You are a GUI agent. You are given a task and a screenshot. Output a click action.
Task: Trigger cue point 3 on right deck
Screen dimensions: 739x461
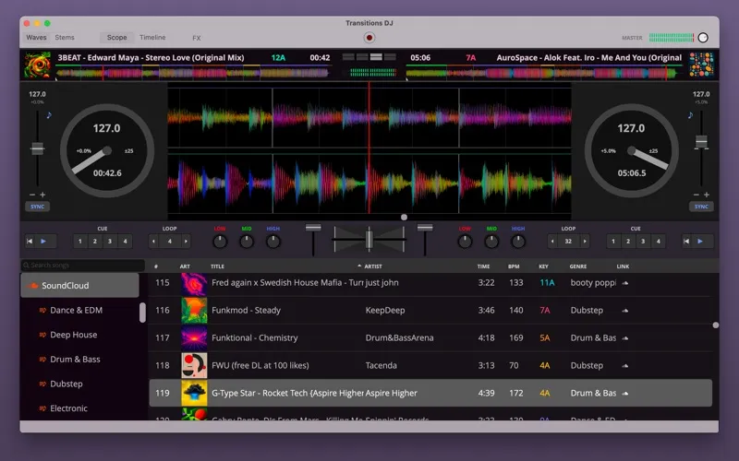tap(643, 242)
